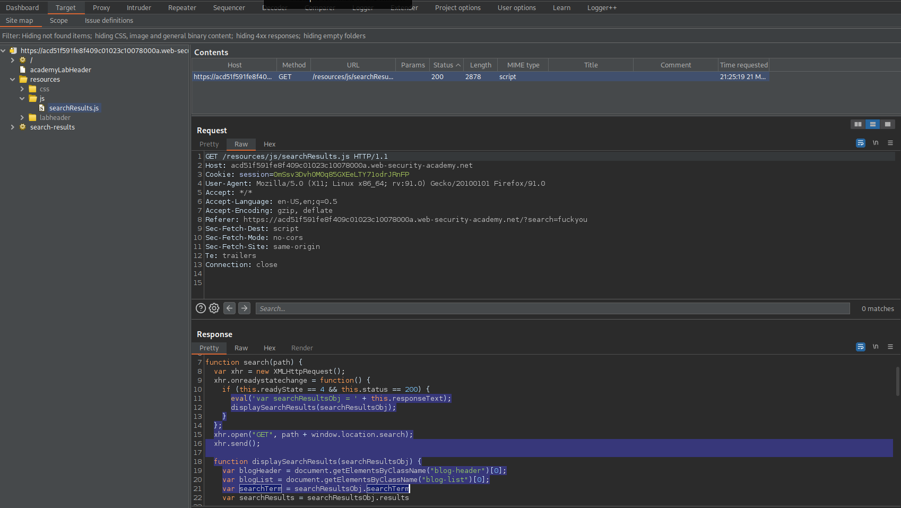The image size is (901, 508).
Task: Collapse the js folder
Action: (22, 99)
